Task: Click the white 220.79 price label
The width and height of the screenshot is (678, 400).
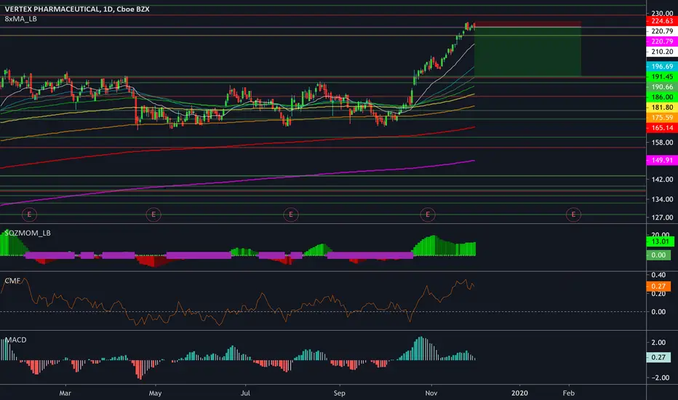Action: click(x=661, y=31)
